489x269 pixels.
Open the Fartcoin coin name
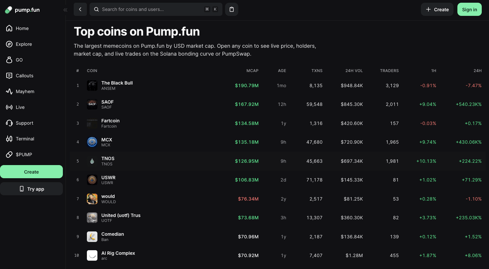110,121
